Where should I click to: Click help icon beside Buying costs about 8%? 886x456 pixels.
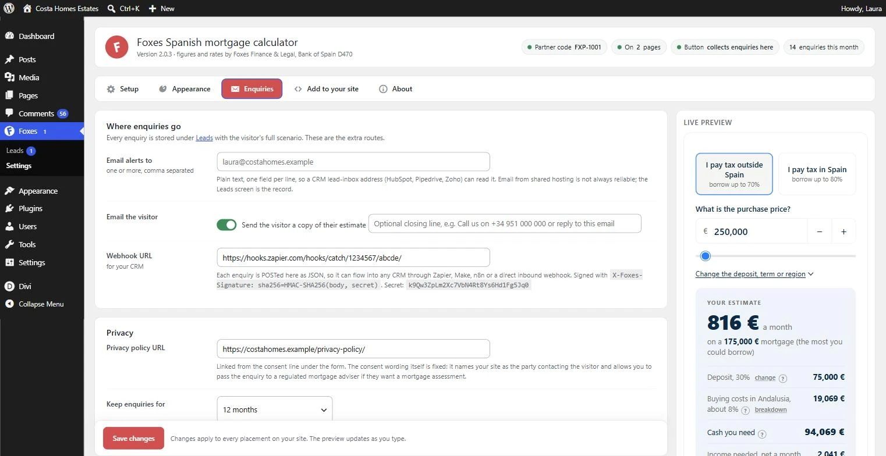pos(745,410)
